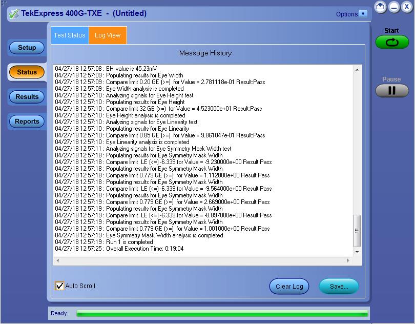Select the Log View tab

(x=108, y=35)
